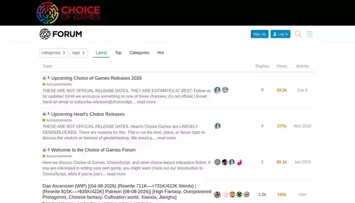The width and height of the screenshot is (355, 203).
Task: Open Upcoming Heart's Choice Releases topic
Action: [x=88, y=114]
